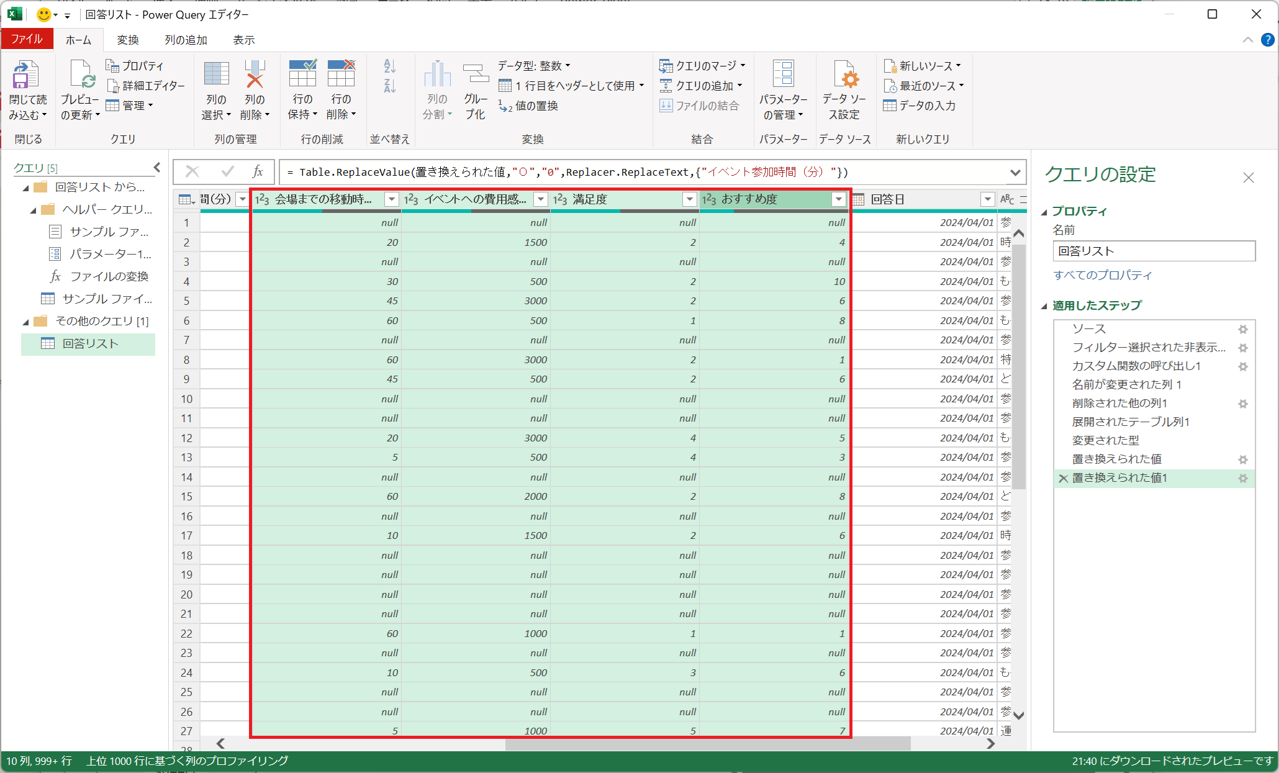
Task: Collapse the その他のクエリ [1] folder
Action: (x=25, y=322)
